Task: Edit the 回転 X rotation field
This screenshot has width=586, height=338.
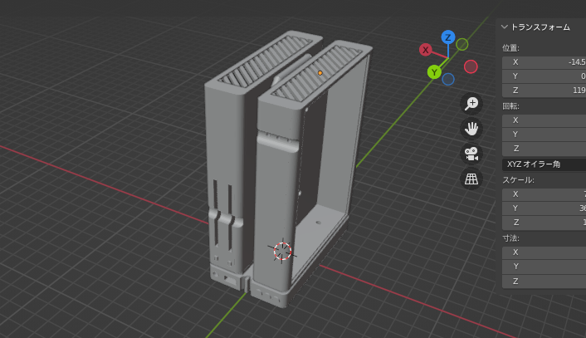Action: (544, 120)
